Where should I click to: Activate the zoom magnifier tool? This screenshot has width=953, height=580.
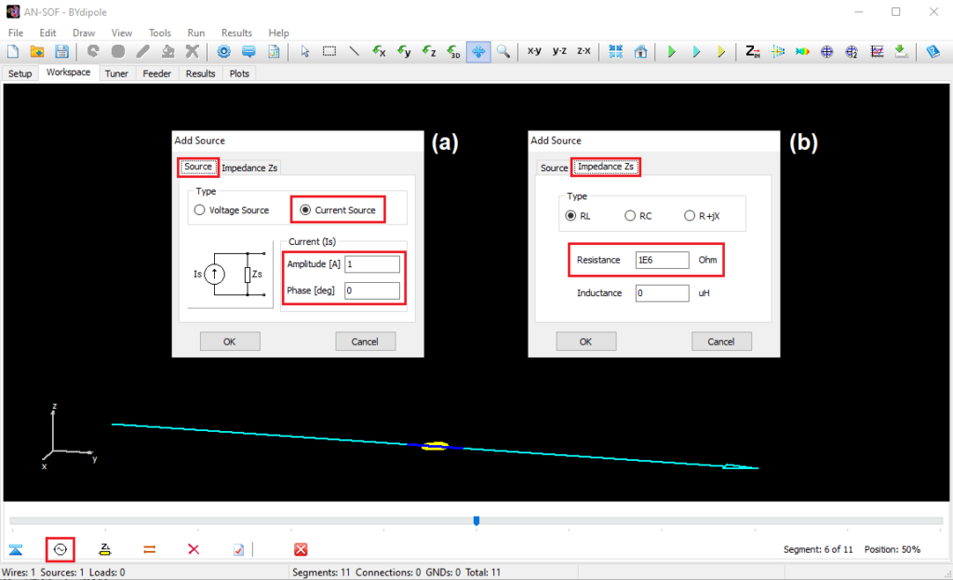pyautogui.click(x=503, y=51)
